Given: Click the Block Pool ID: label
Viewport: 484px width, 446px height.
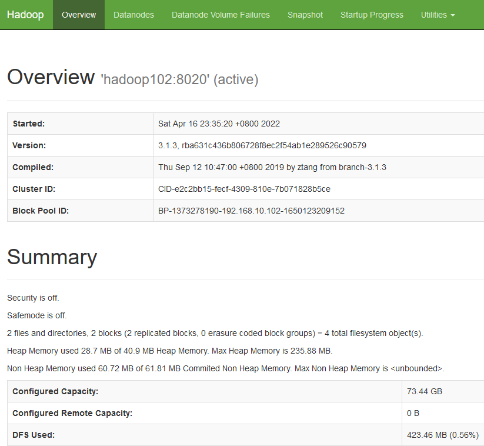Looking at the screenshot, I should (41, 211).
